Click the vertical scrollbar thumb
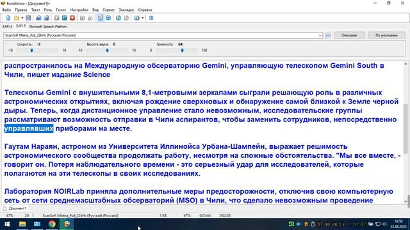 tap(406, 128)
